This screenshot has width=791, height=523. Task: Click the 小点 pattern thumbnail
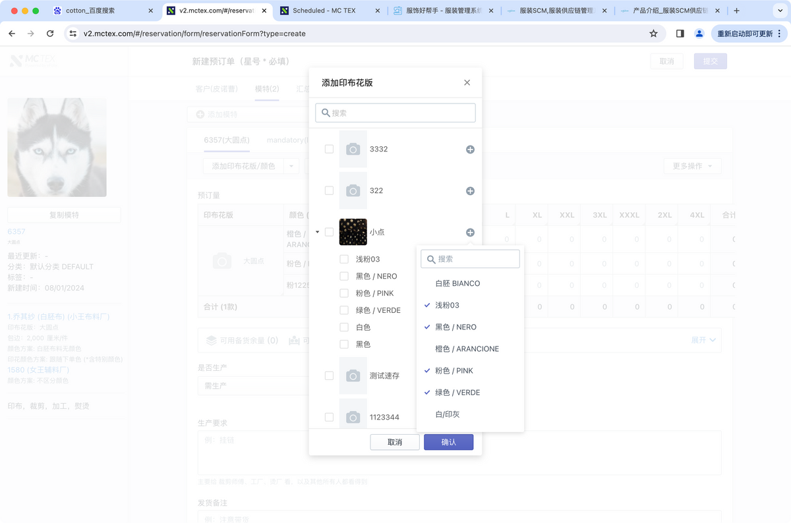(x=353, y=232)
